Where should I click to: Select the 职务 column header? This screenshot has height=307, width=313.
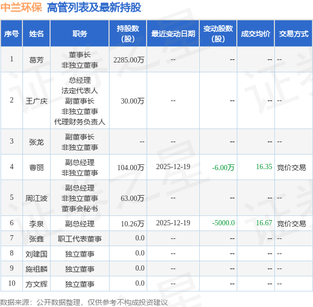pyautogui.click(x=80, y=34)
